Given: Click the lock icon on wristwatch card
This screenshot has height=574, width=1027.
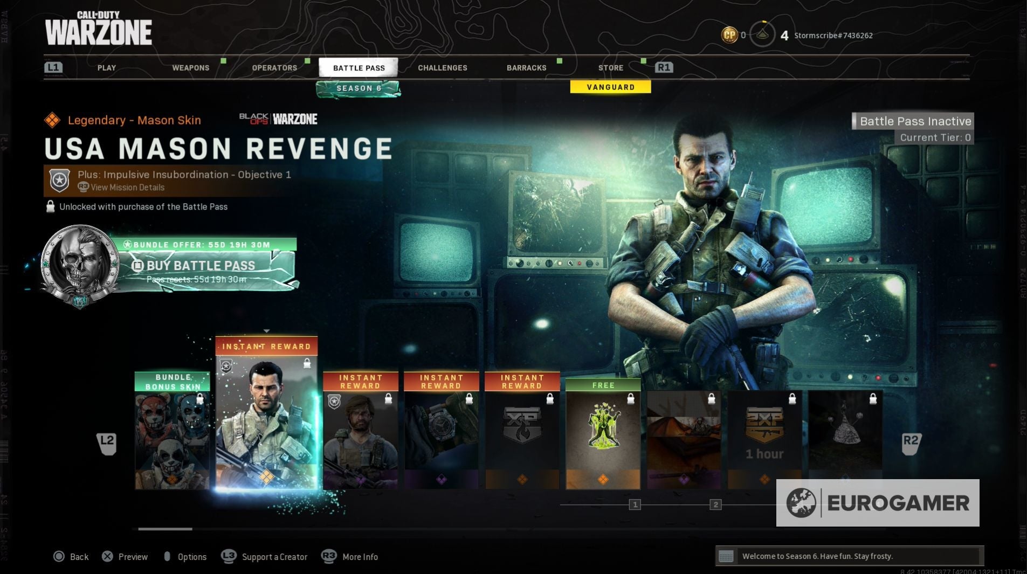Looking at the screenshot, I should point(469,398).
